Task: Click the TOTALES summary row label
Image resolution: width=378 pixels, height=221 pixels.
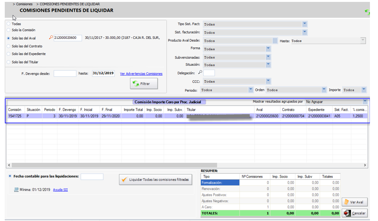Action: [210, 213]
